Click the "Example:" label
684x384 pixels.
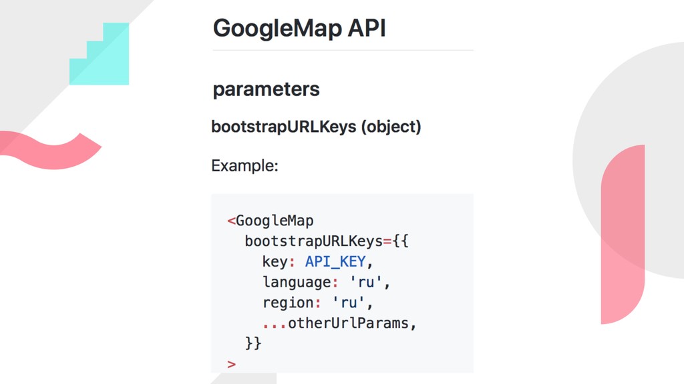[x=244, y=166]
